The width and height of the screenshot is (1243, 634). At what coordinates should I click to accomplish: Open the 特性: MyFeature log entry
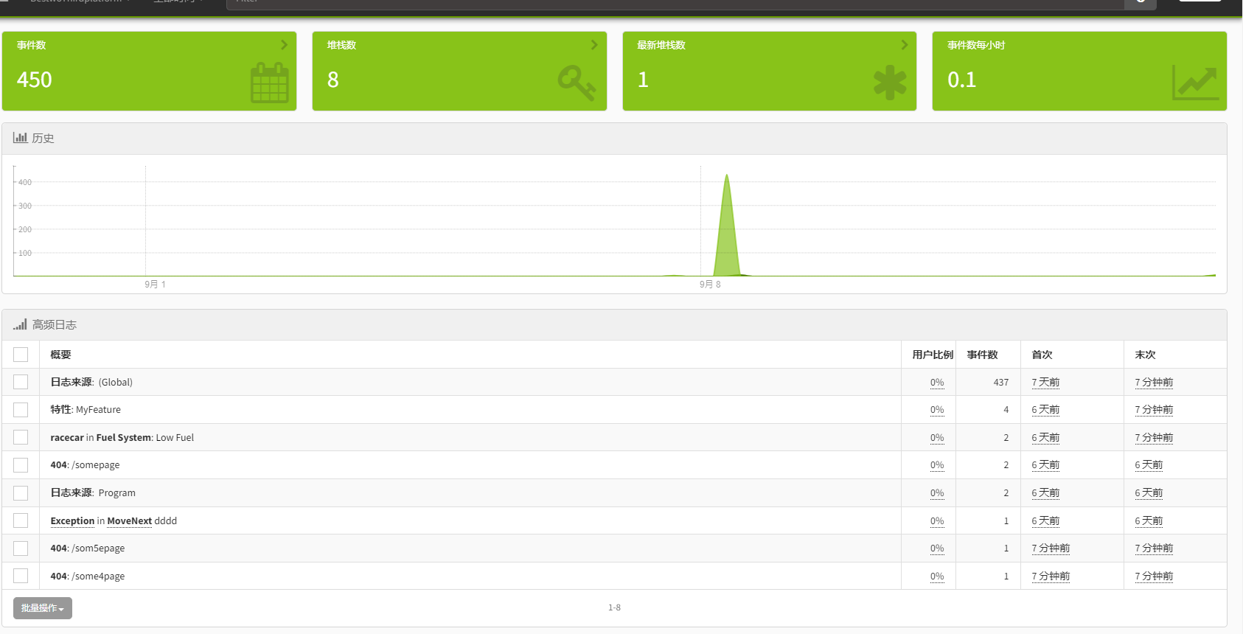[86, 410]
